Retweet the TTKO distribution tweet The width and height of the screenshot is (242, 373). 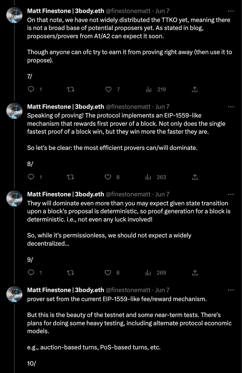tap(71, 89)
